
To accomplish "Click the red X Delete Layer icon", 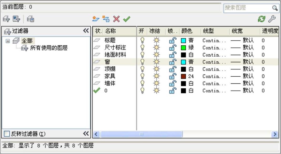I will tap(116, 19).
